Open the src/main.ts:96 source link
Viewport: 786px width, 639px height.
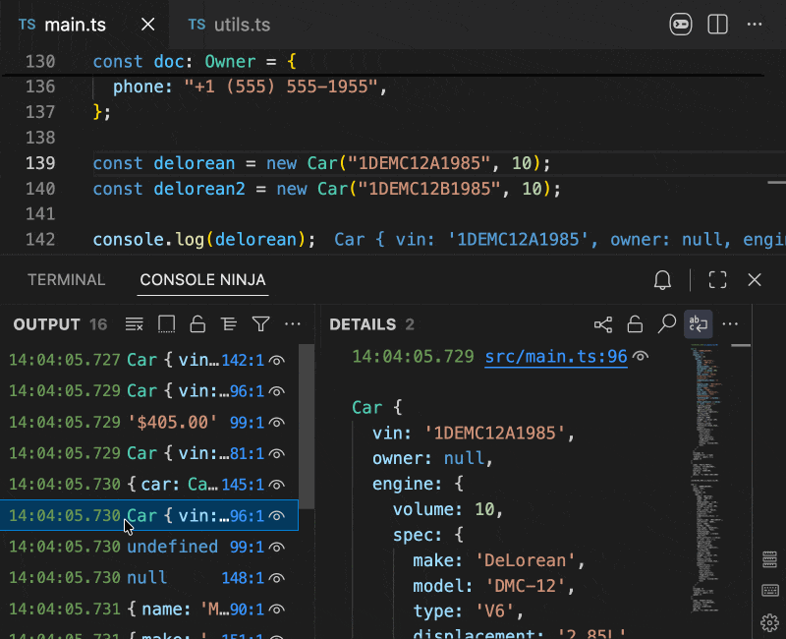tap(556, 357)
